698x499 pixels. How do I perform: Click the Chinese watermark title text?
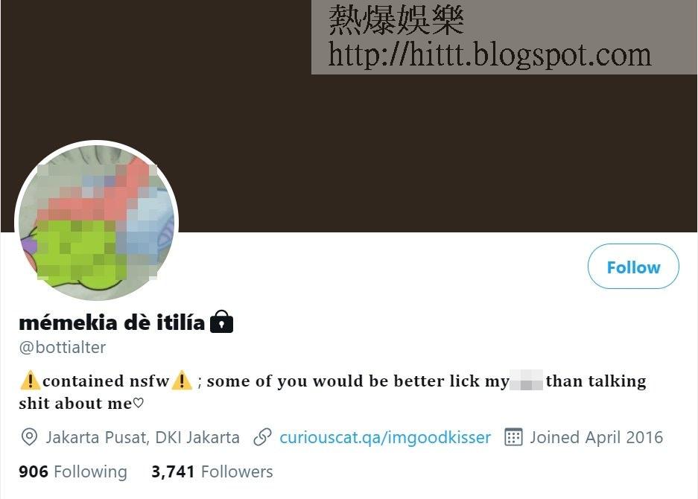(396, 19)
